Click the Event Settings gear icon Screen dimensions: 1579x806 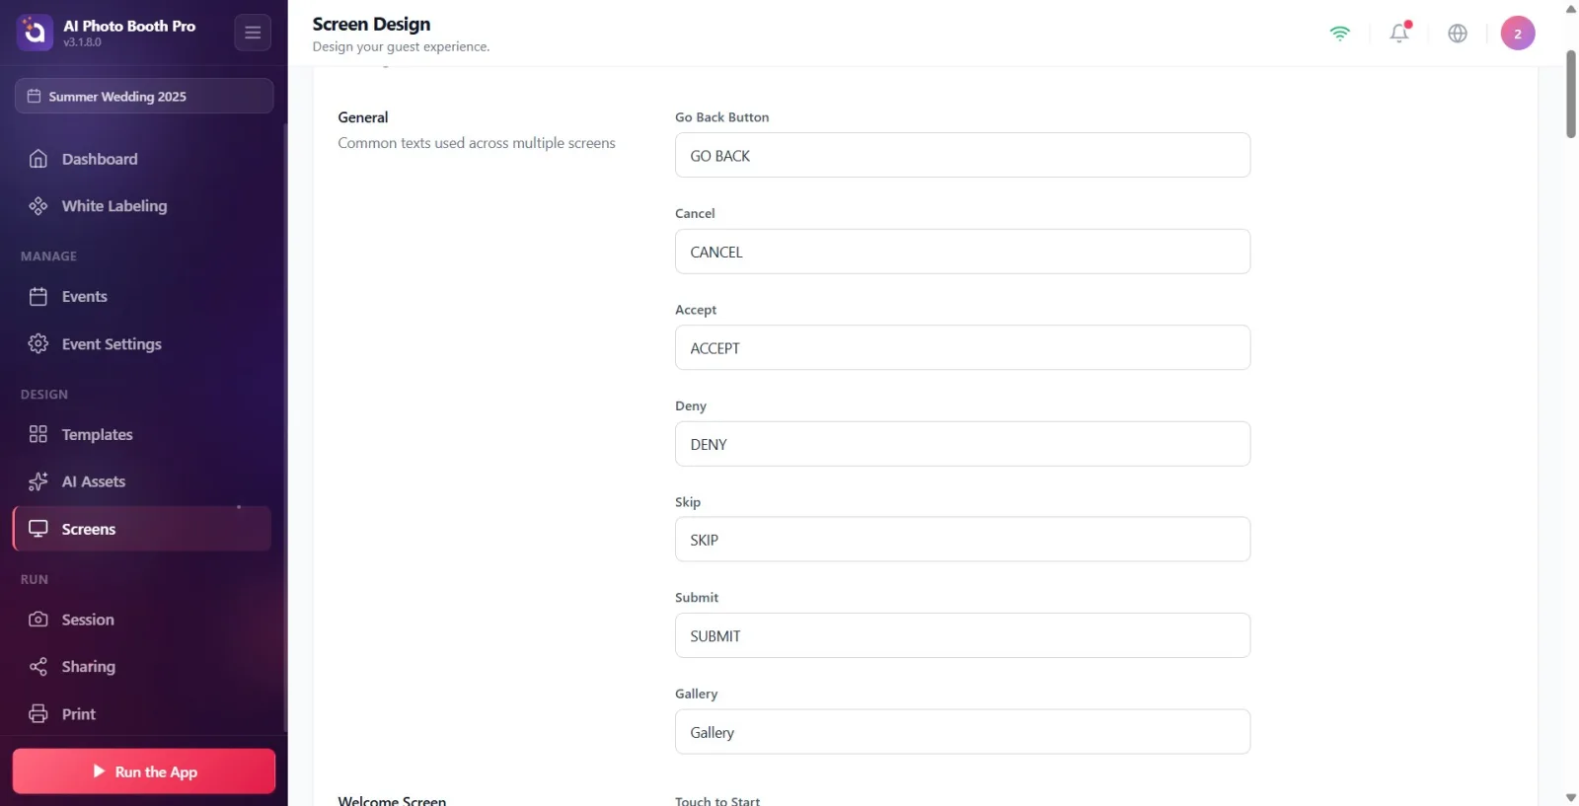pyautogui.click(x=38, y=343)
